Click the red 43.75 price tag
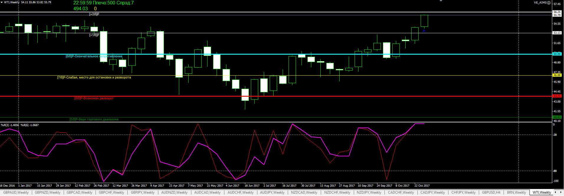 (557, 96)
